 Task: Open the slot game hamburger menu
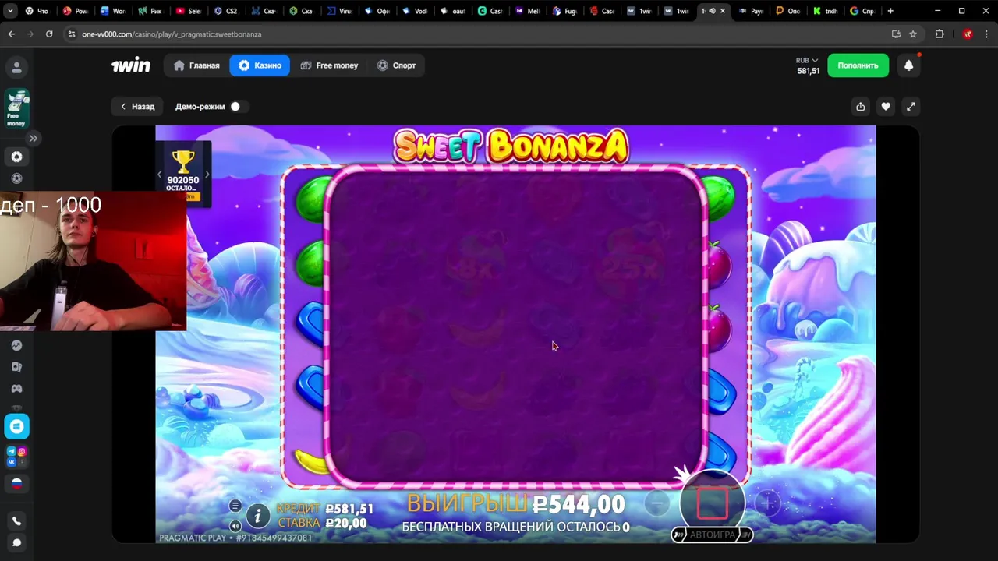pos(235,506)
